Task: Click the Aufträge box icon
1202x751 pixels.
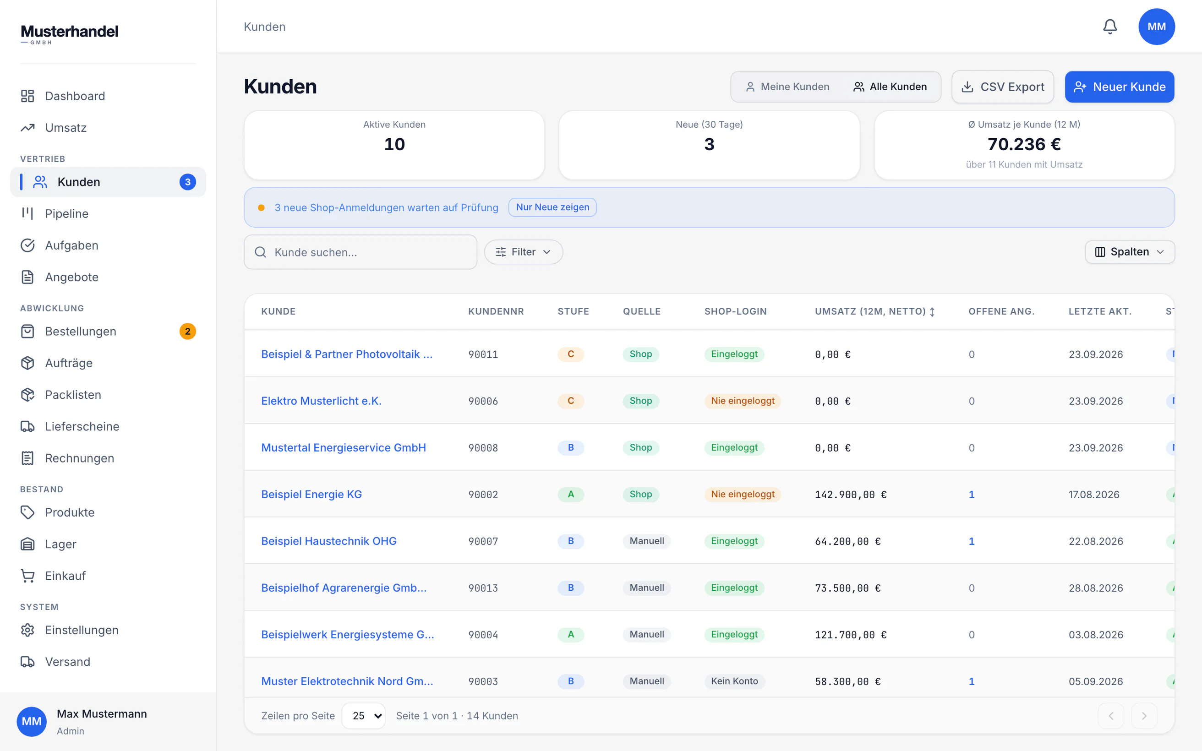Action: [28, 363]
